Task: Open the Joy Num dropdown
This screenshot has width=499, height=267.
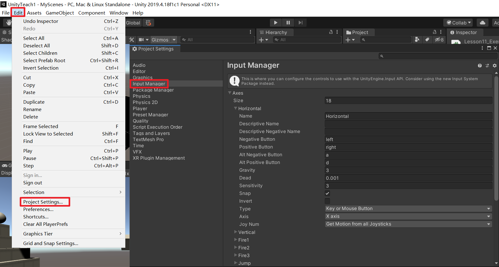Action: pyautogui.click(x=408, y=224)
